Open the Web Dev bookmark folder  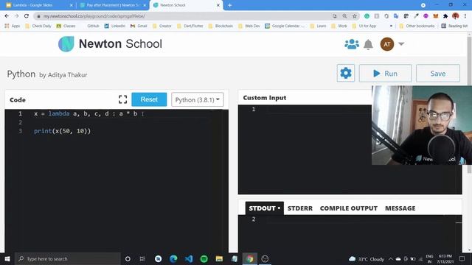[x=249, y=26]
